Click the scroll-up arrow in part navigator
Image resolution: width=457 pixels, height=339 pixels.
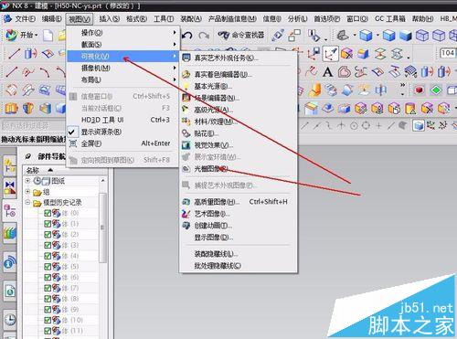(x=102, y=181)
